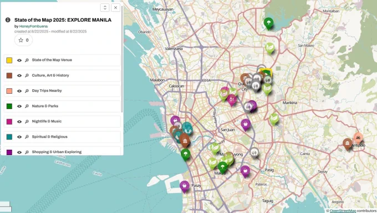The width and height of the screenshot is (377, 213).
Task: Star this map
Action: coord(23,40)
